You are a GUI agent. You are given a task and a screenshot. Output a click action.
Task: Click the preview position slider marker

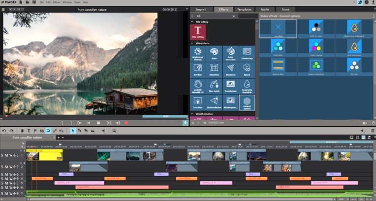[x=6, y=116]
